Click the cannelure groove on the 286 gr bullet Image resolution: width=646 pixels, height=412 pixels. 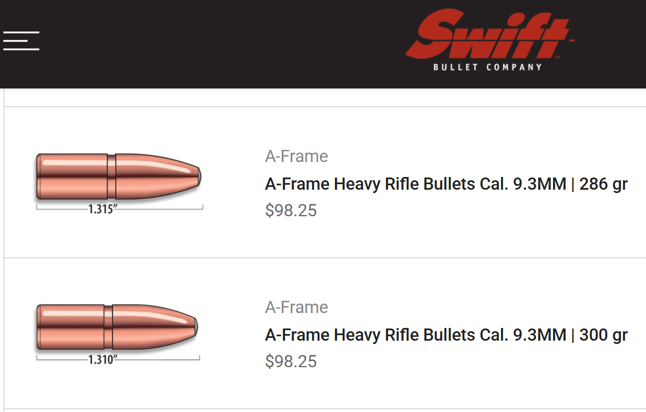(x=112, y=176)
